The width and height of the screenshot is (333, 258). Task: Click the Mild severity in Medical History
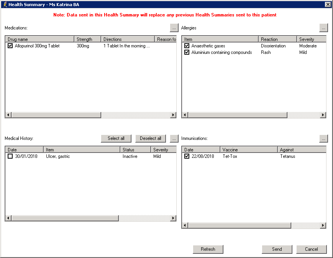click(x=157, y=156)
